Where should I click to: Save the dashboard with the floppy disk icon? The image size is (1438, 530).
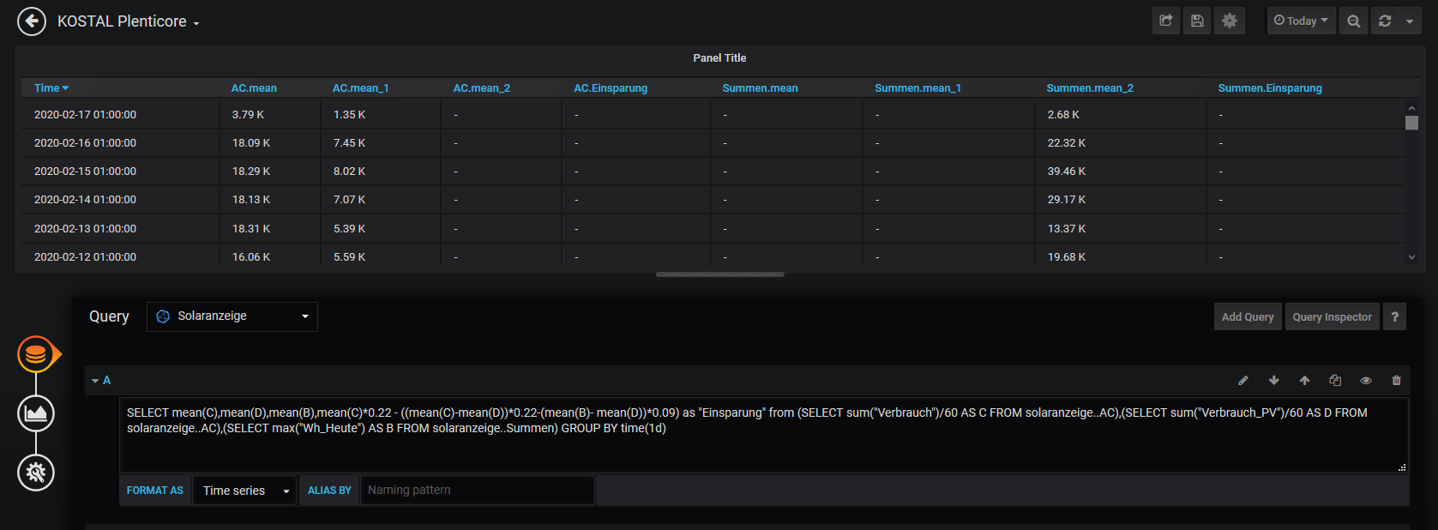click(1197, 21)
